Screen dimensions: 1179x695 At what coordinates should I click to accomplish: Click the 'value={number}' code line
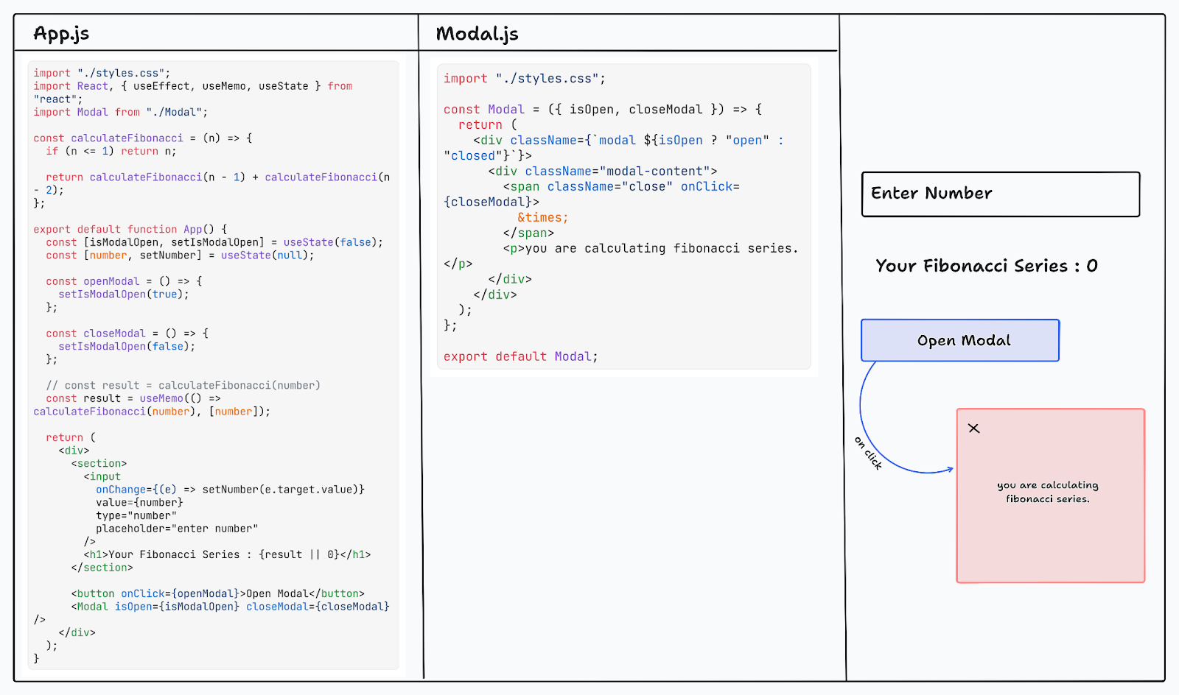[x=139, y=502]
